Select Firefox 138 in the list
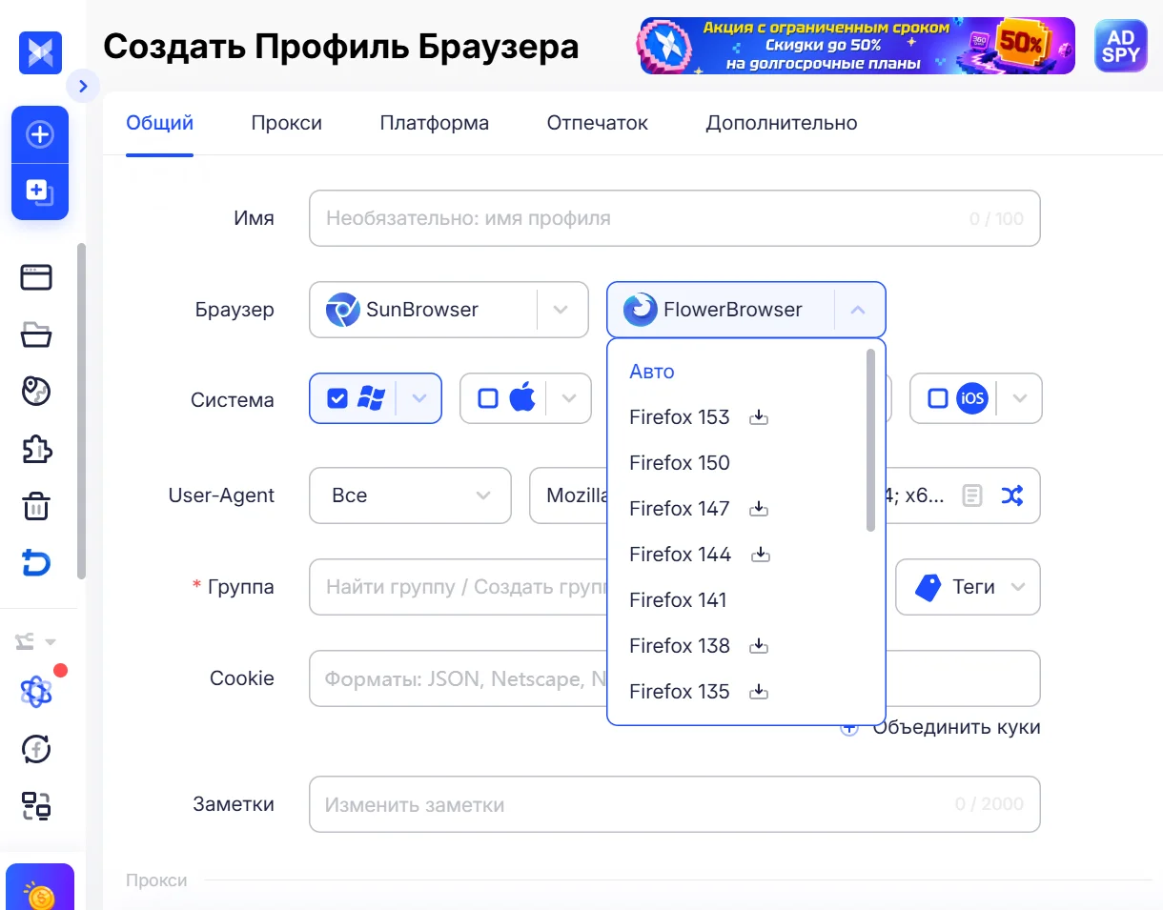This screenshot has height=910, width=1163. tap(680, 646)
